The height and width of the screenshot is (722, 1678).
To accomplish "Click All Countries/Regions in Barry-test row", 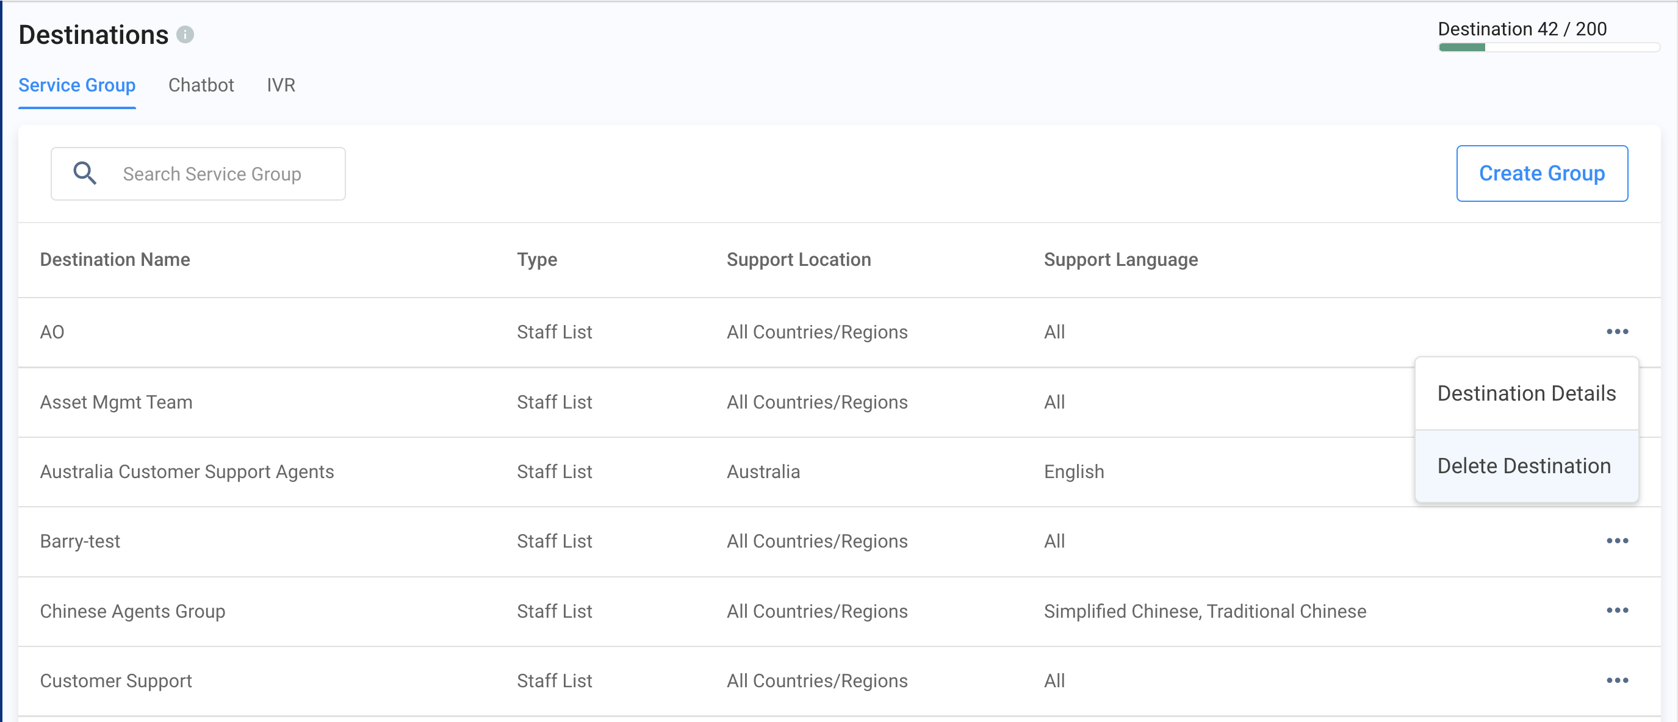I will (x=817, y=541).
